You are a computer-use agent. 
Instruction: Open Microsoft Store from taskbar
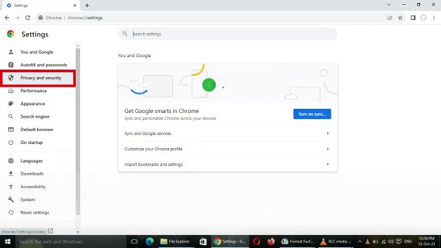tap(203, 242)
